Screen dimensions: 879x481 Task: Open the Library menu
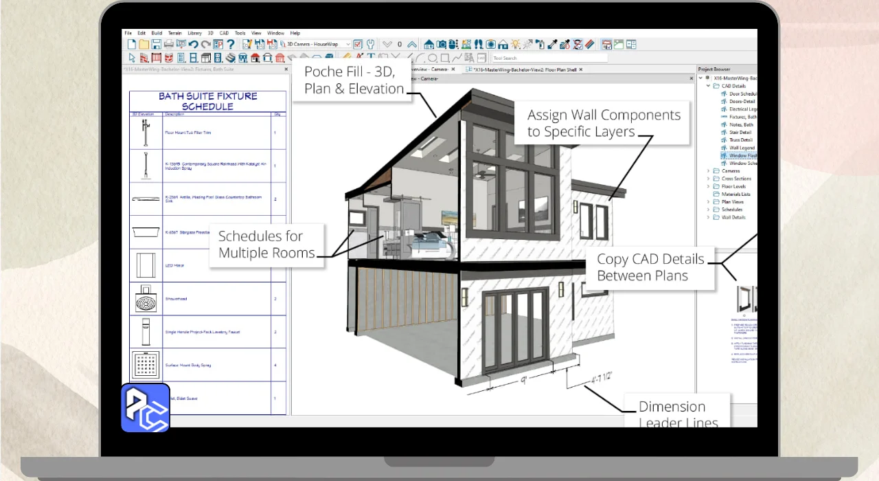(194, 33)
